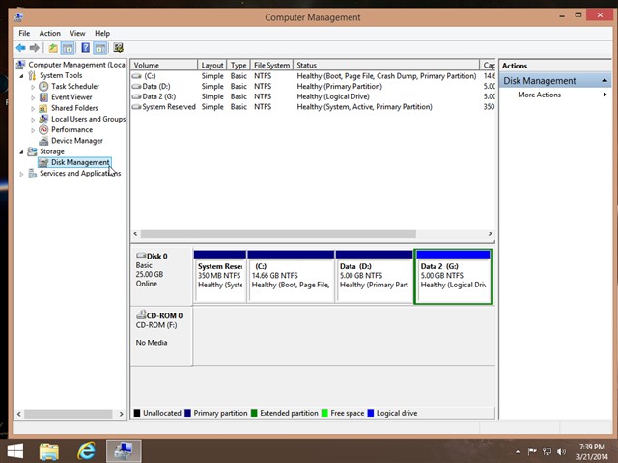Open File Explorer from the taskbar
This screenshot has width=618, height=463.
[x=49, y=451]
